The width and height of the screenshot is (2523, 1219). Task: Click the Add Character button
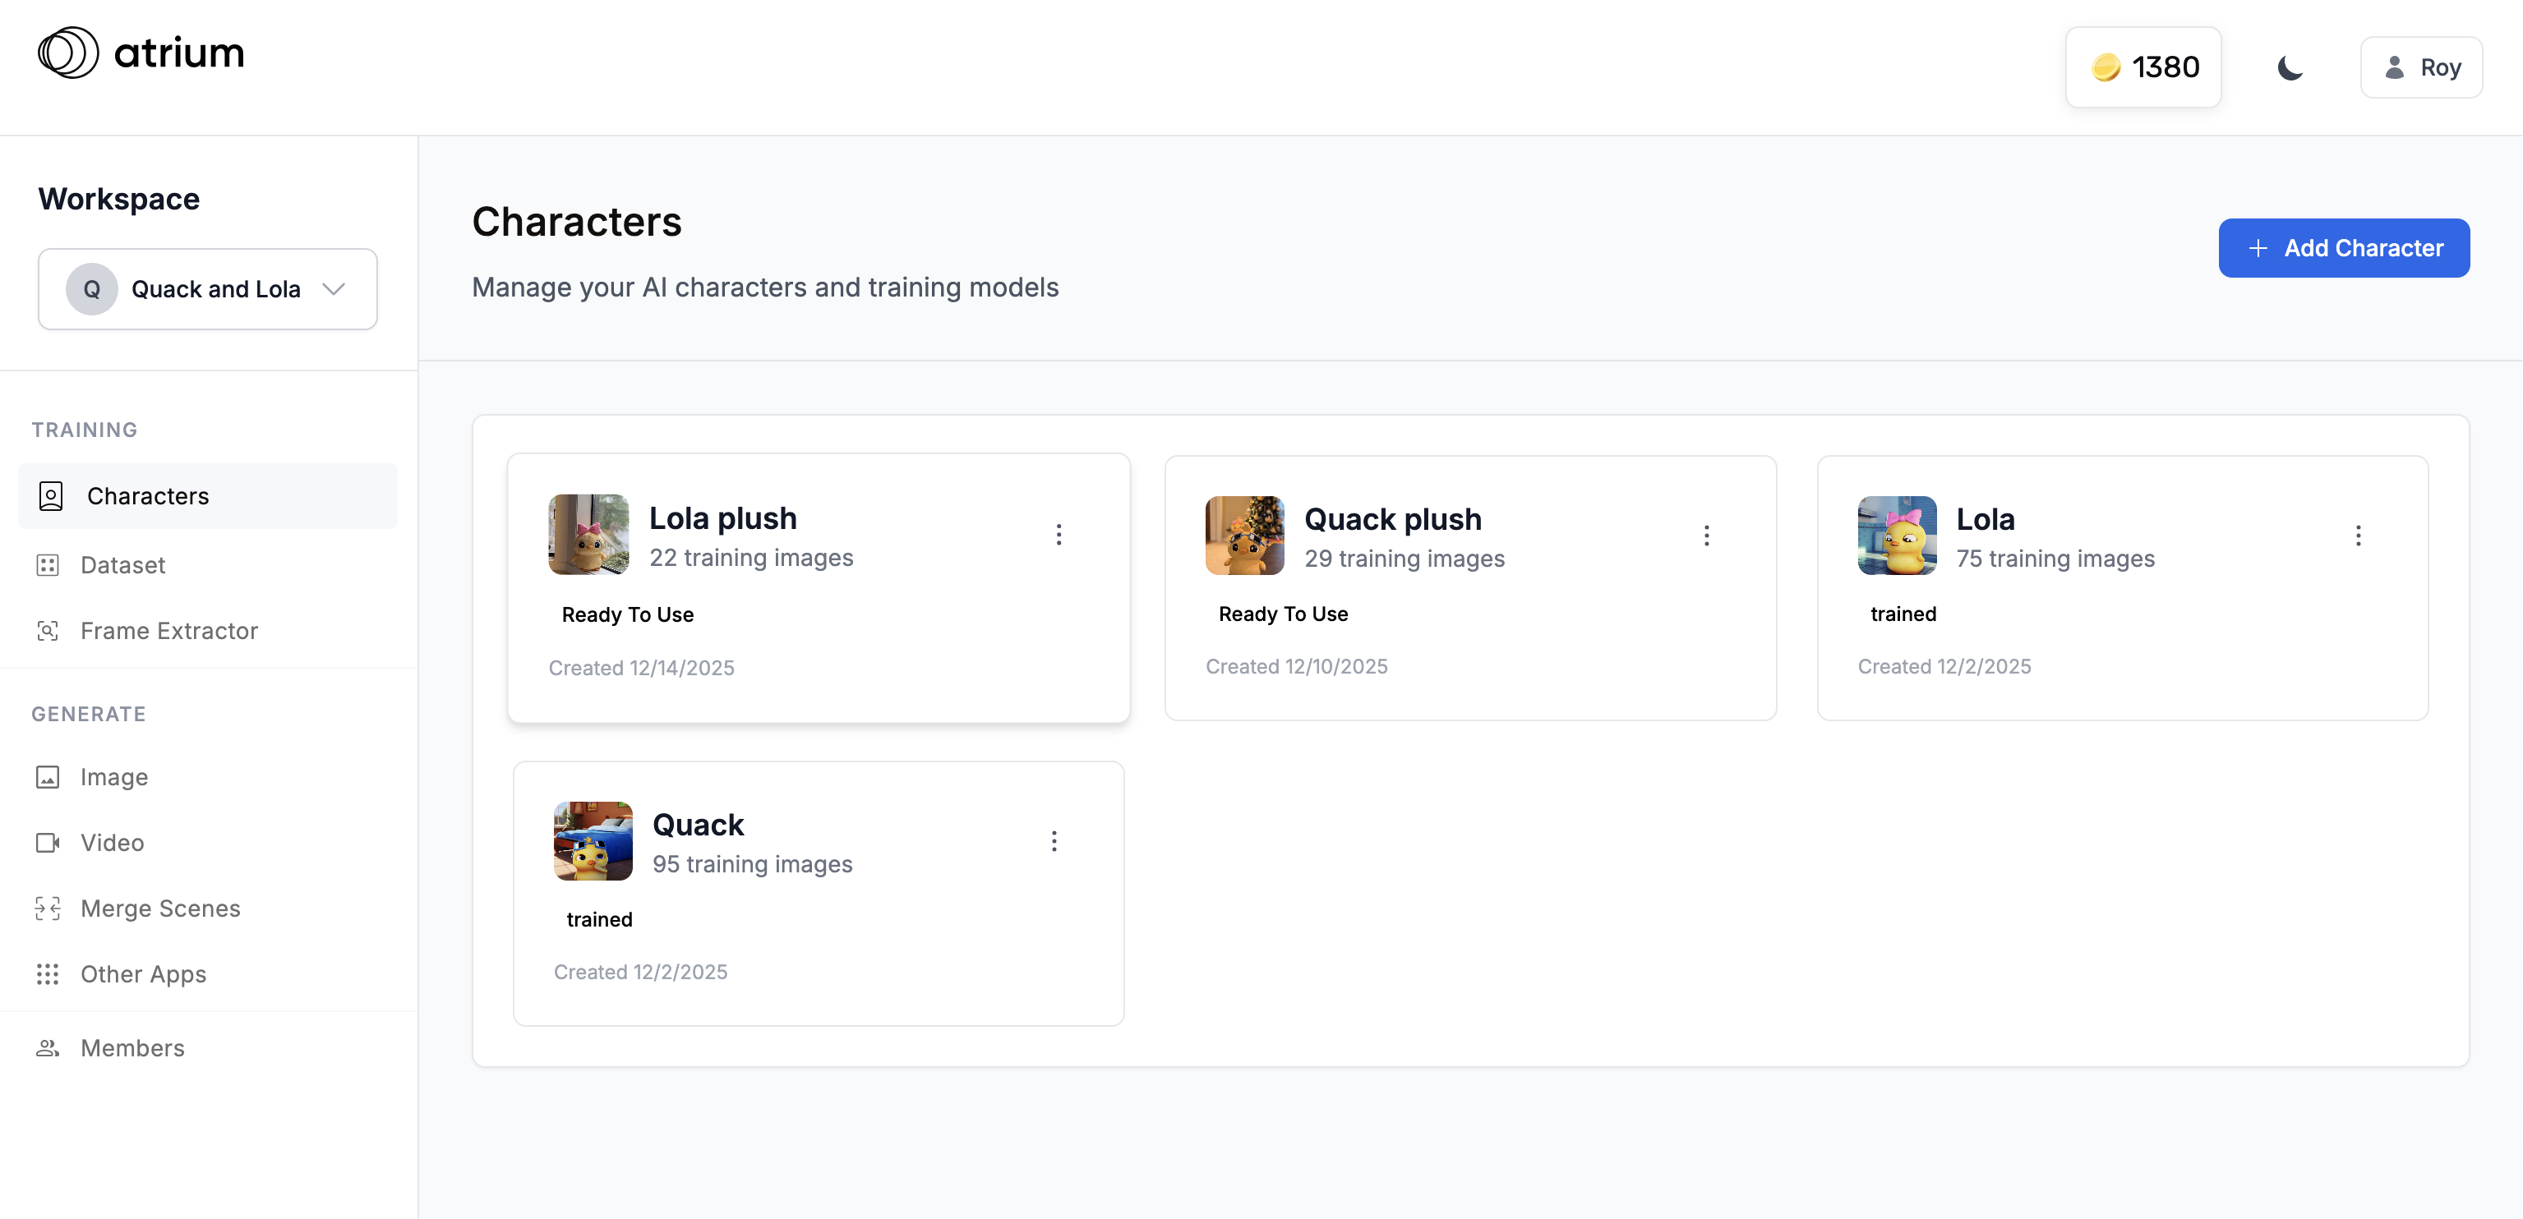[2343, 248]
